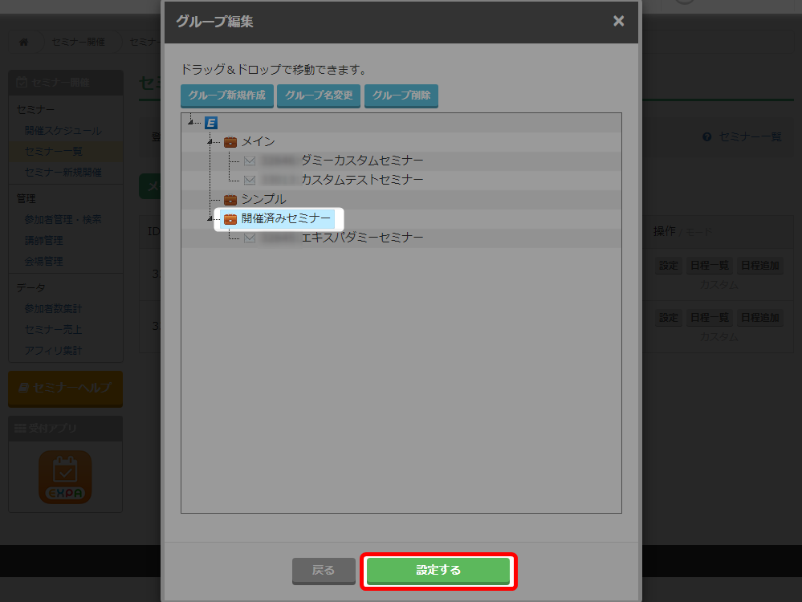Viewport: 802px width, 602px height.
Task: Open セミナー一覧 in the sidebar
Action: point(53,152)
